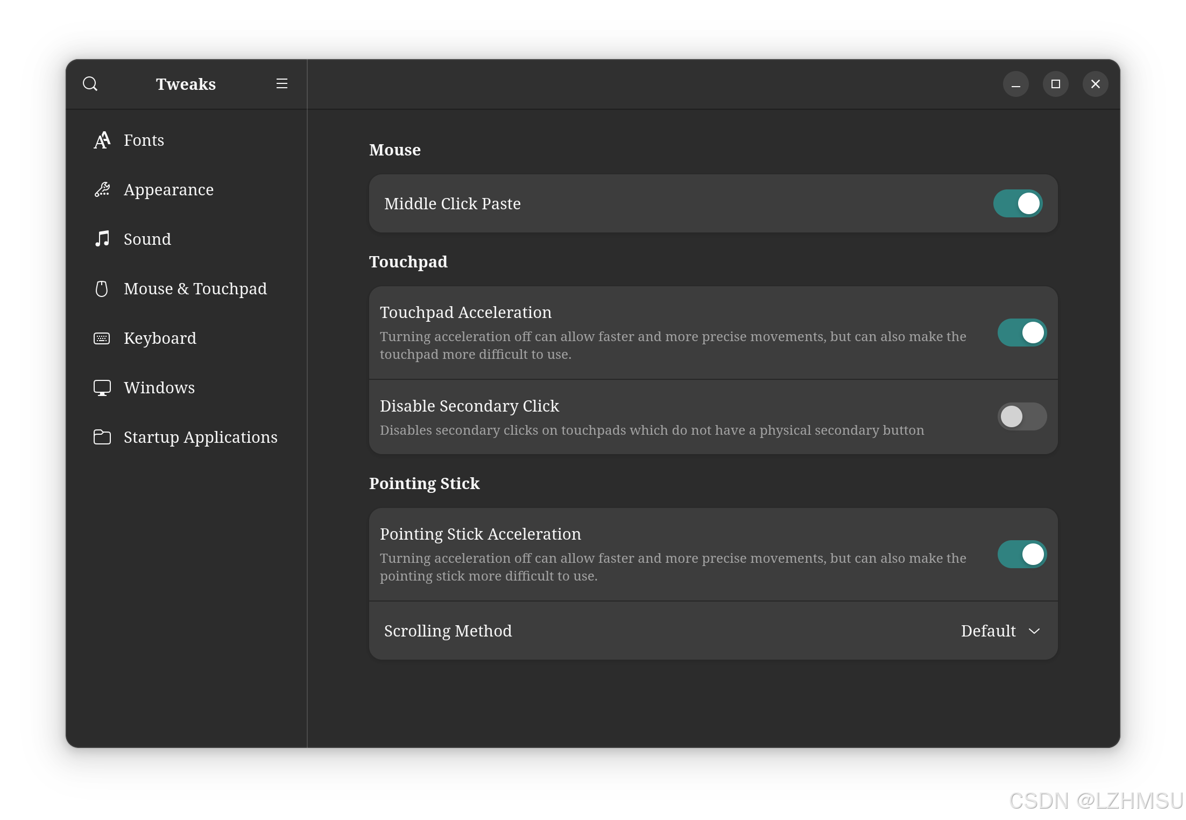The height and width of the screenshot is (820, 1186).
Task: Disable Touchpad Acceleration switch
Action: [x=1021, y=333]
